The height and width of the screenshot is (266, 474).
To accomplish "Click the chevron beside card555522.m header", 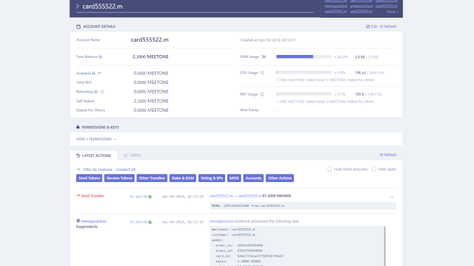I will pyautogui.click(x=78, y=6).
